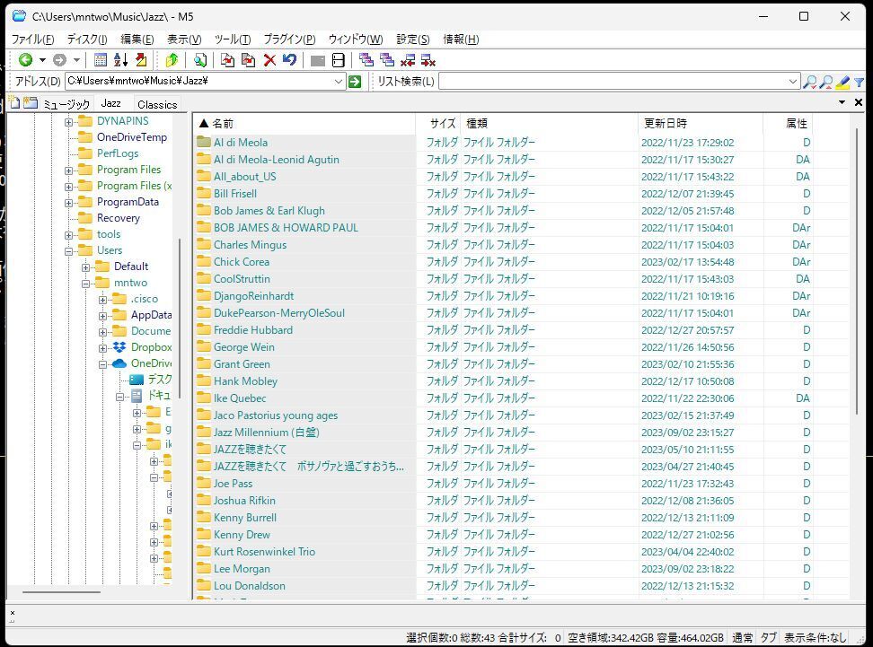This screenshot has width=873, height=647.
Task: Select the Recovery folder in tree
Action: (118, 218)
